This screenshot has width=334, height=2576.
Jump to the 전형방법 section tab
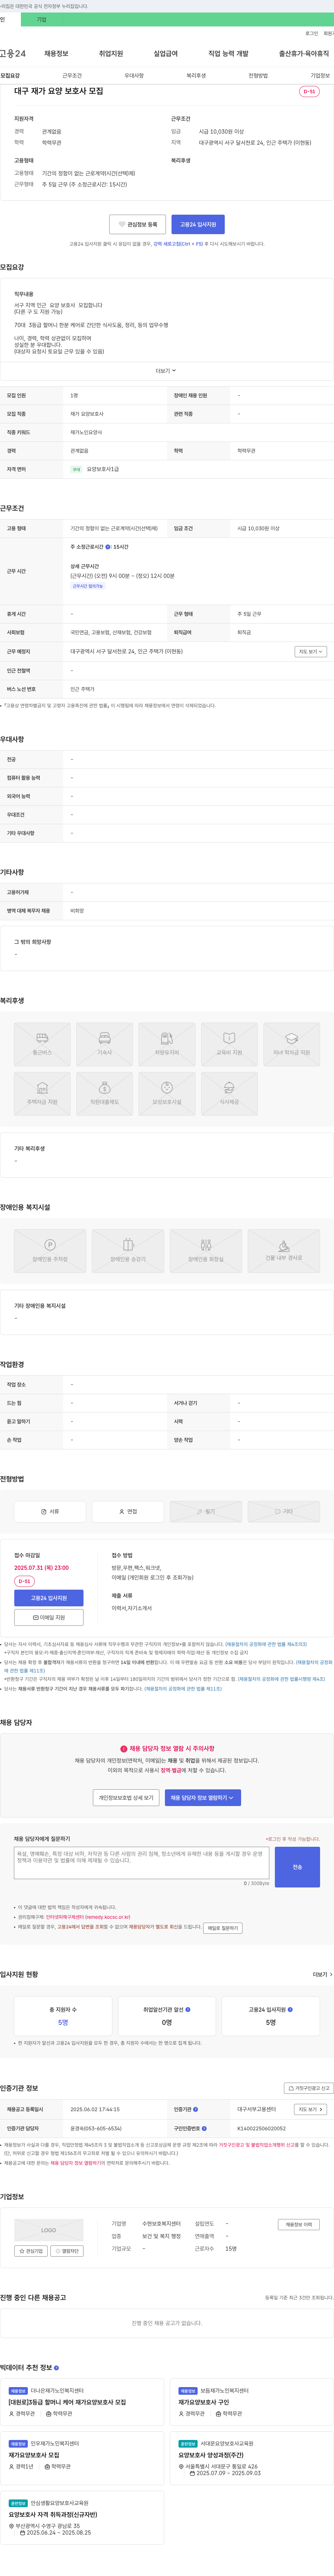click(258, 76)
